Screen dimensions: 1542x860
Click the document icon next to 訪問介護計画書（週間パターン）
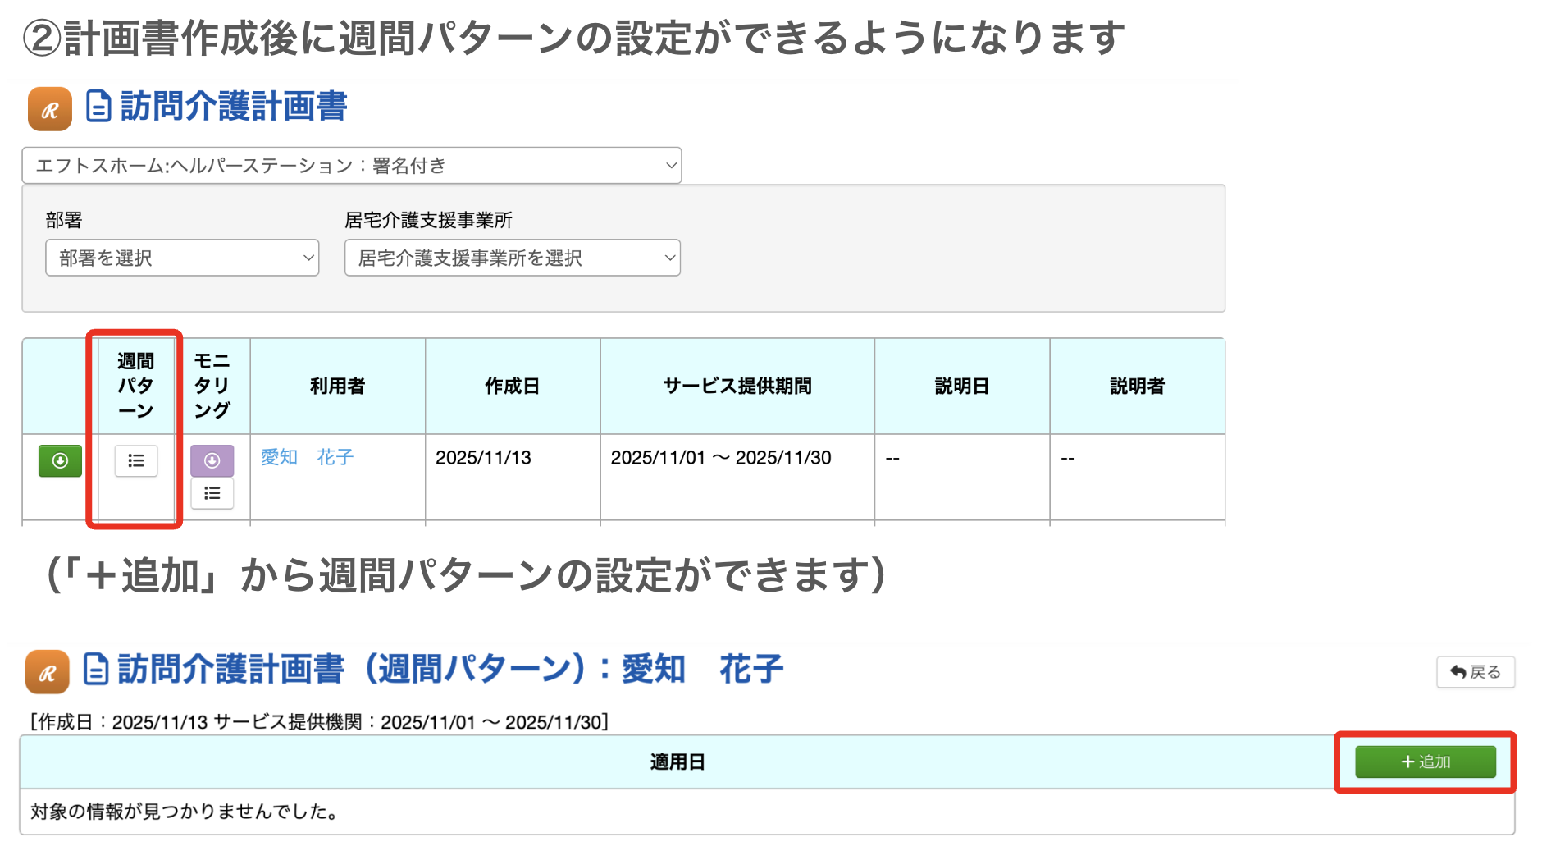tap(97, 669)
